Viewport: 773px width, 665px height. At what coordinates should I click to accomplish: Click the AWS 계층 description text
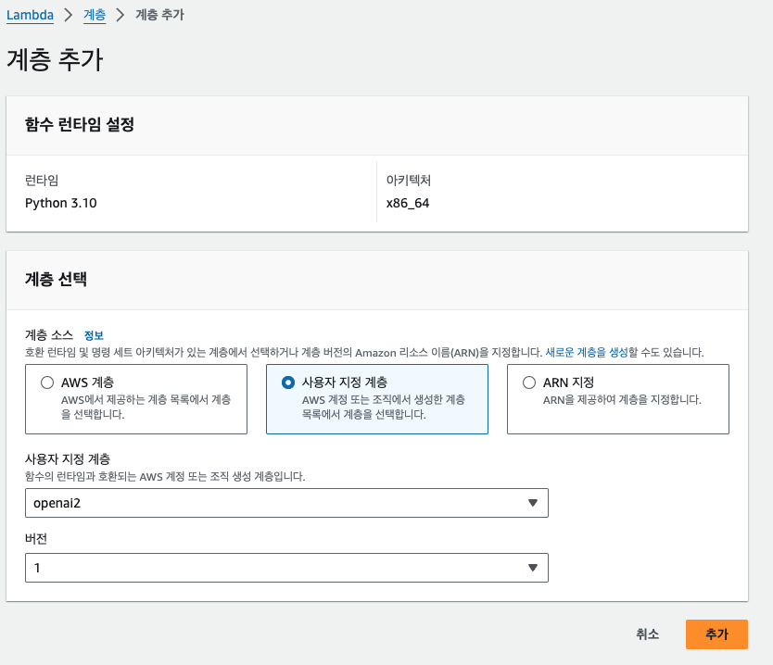(x=146, y=407)
